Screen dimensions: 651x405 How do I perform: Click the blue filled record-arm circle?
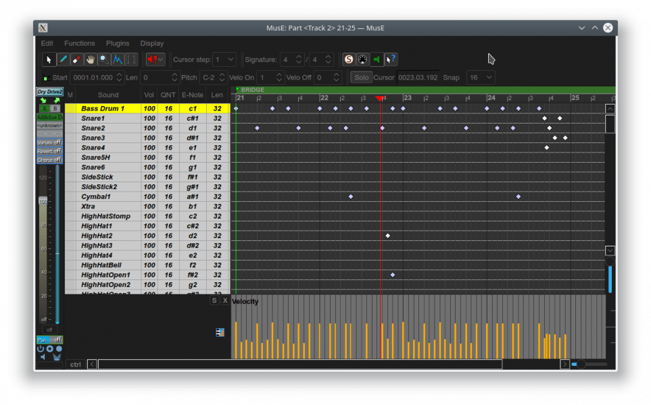pyautogui.click(x=59, y=349)
